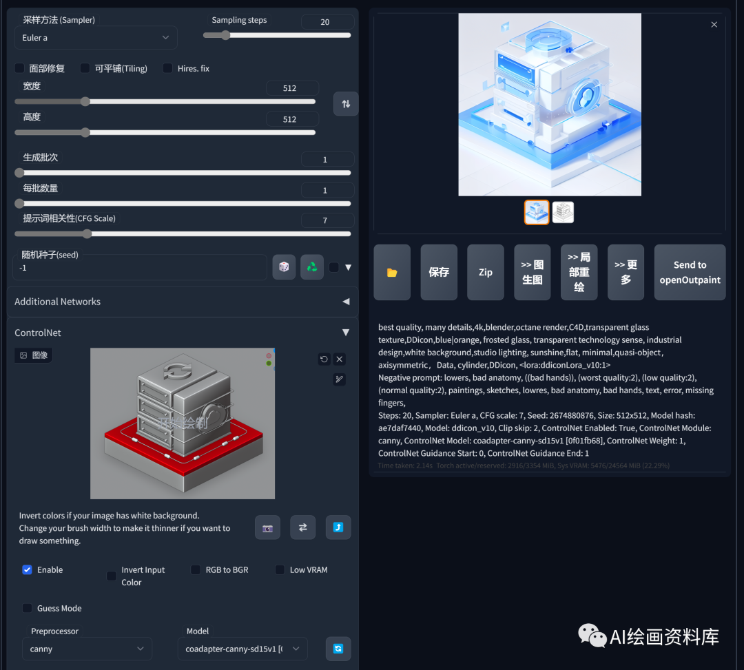Viewport: 744px width, 670px height.
Task: Click the dice random seed icon
Action: (284, 267)
